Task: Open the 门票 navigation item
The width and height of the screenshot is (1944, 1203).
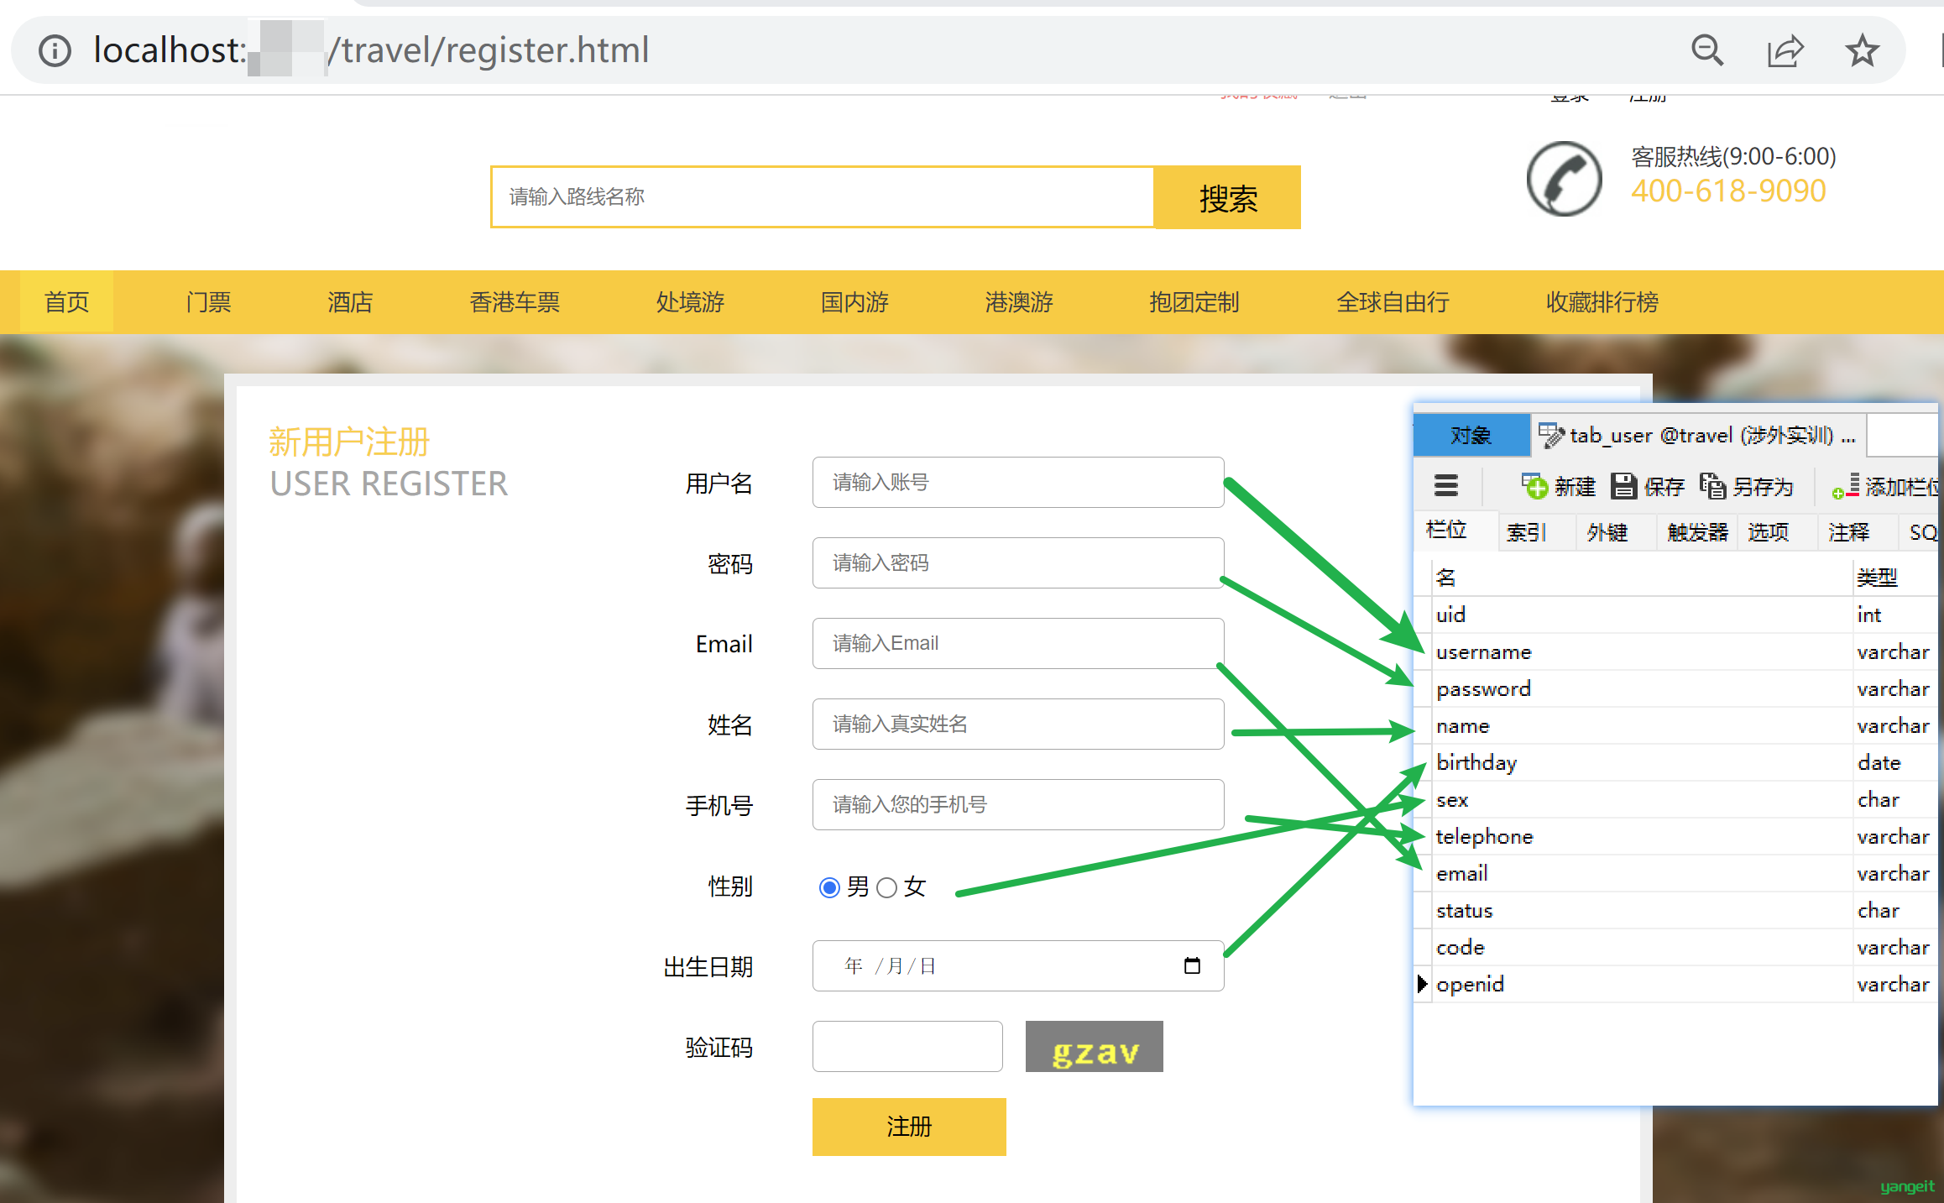Action: [x=208, y=302]
